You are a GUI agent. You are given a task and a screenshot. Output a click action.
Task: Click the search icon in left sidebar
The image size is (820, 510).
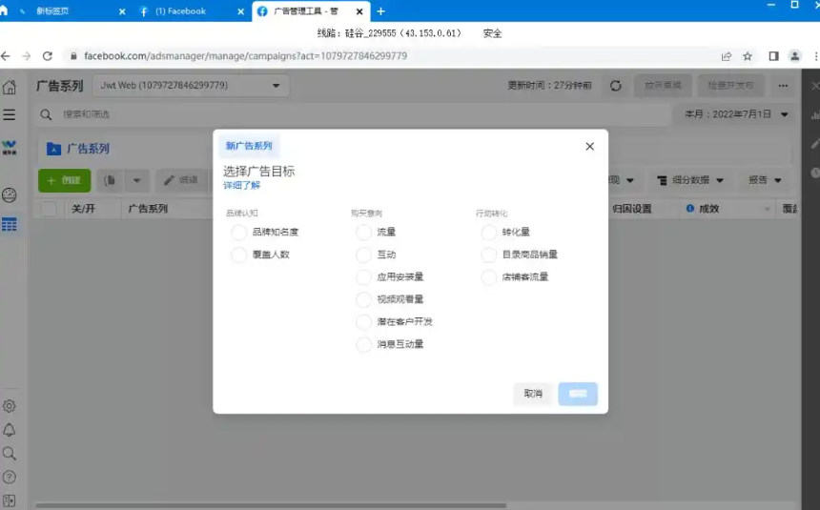coord(10,454)
